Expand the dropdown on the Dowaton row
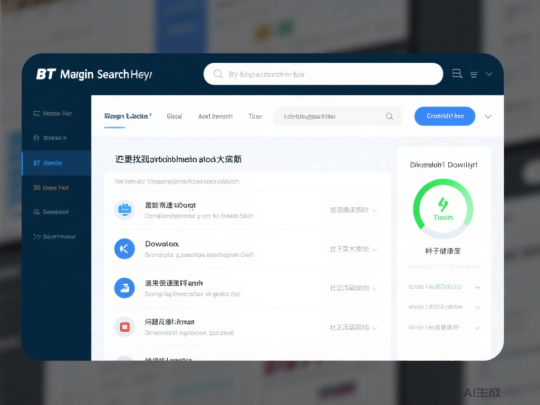 click(374, 249)
